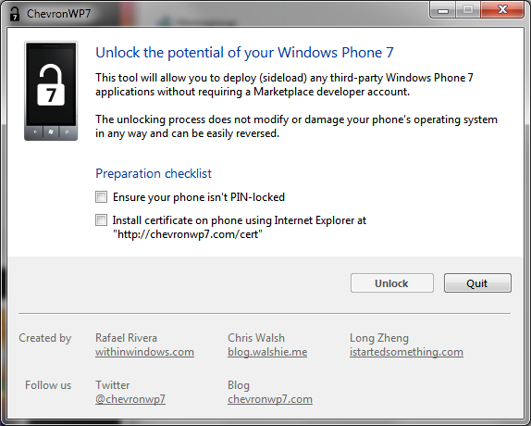531x426 pixels.
Task: Open the withinwindows.com link
Action: click(x=144, y=352)
